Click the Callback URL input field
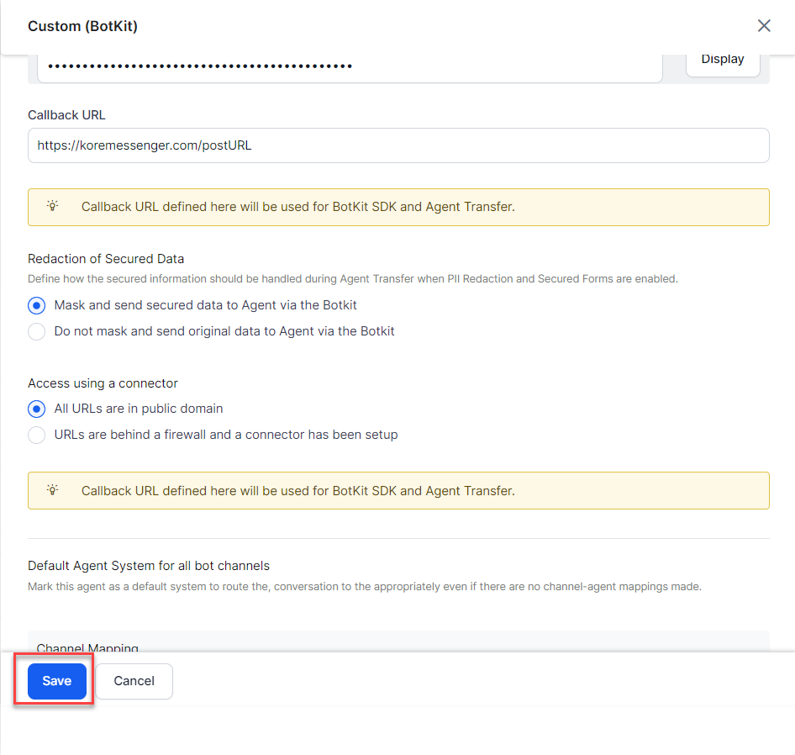The image size is (795, 755). (x=398, y=145)
